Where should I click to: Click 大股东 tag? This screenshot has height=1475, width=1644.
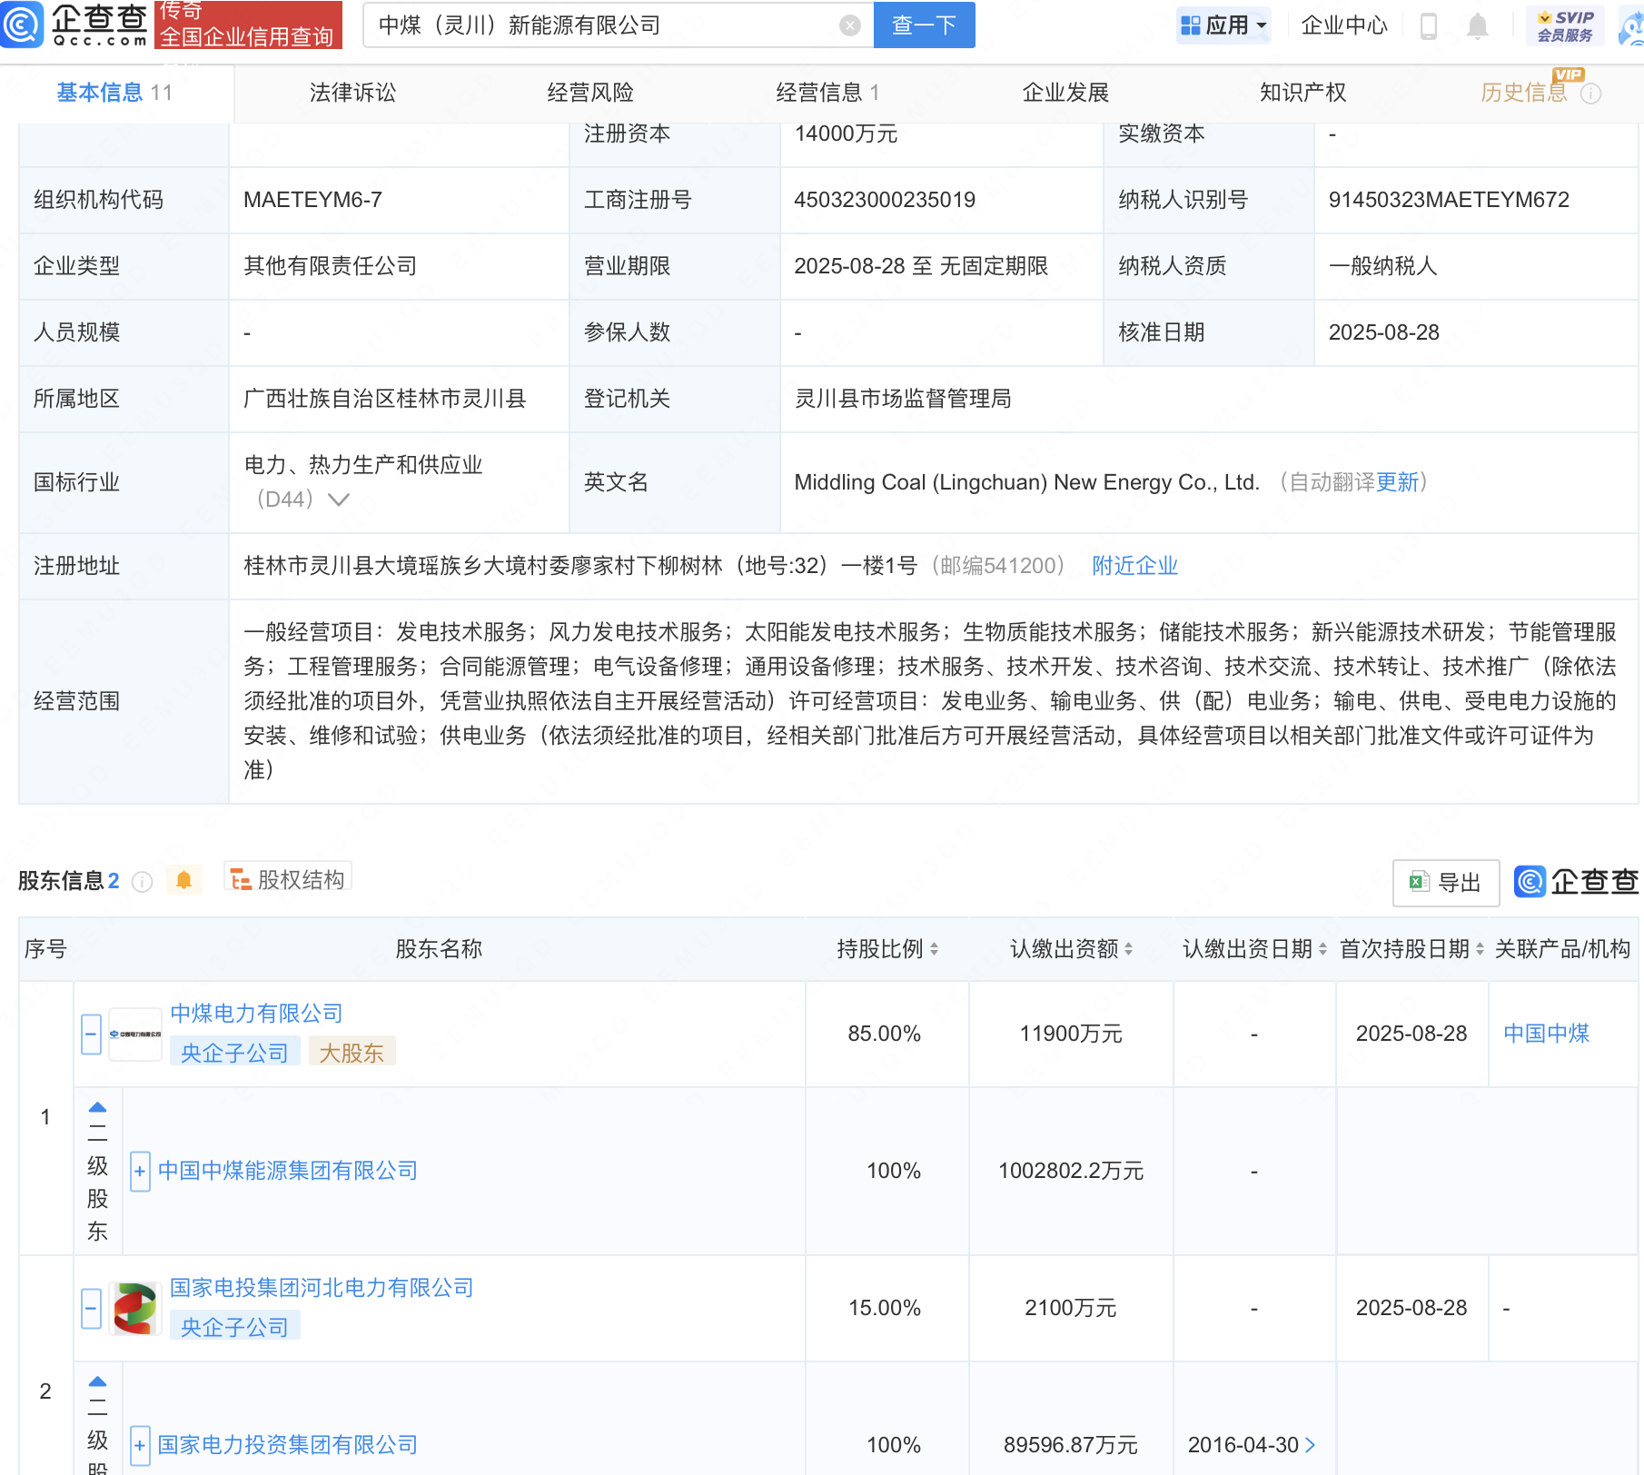coord(352,1053)
